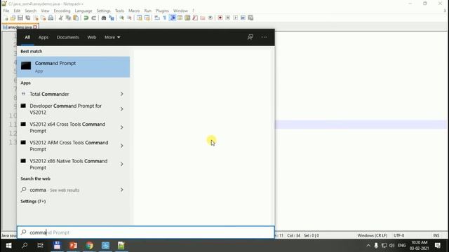Create a new file in Notepad++ toolbar
Viewport: 449px width, 252px height.
pyautogui.click(x=6, y=18)
